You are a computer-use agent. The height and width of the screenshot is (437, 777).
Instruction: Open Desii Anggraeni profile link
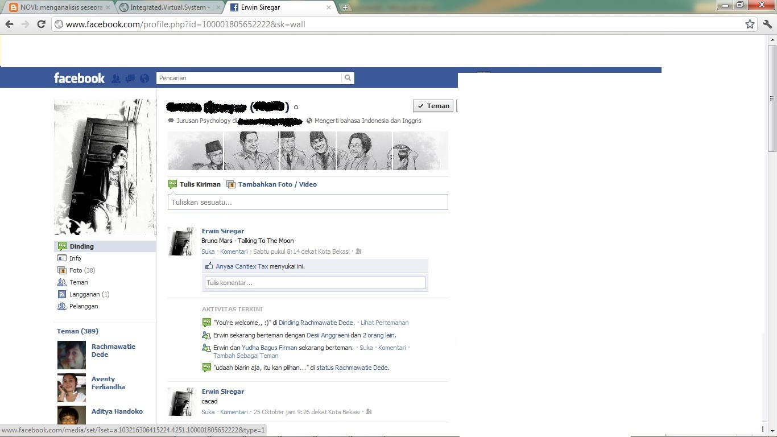point(328,335)
